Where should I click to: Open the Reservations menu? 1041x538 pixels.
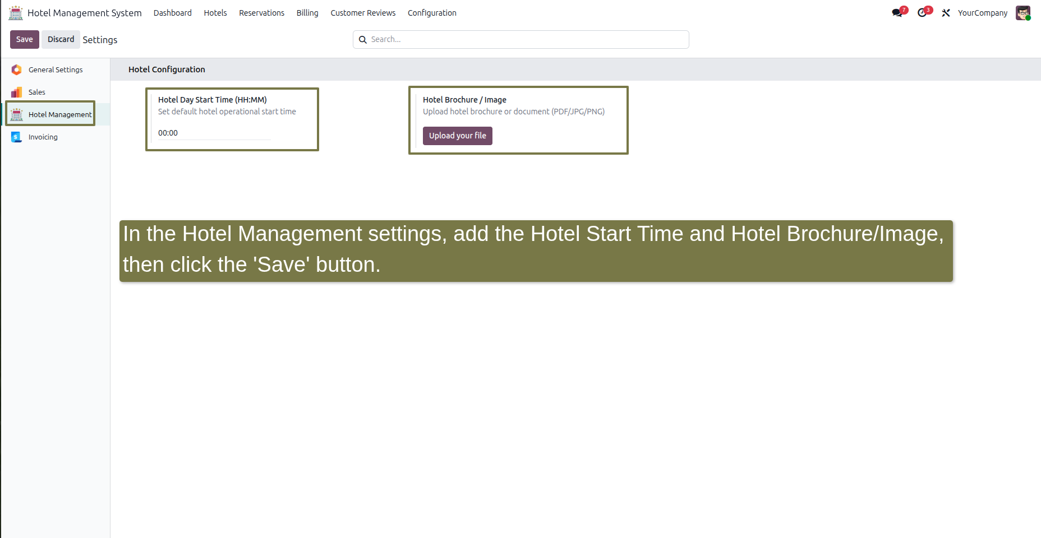click(262, 13)
